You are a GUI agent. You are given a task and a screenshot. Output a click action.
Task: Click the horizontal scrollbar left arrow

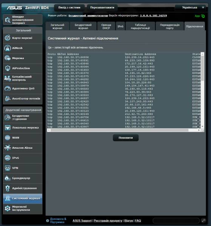click(49, 130)
